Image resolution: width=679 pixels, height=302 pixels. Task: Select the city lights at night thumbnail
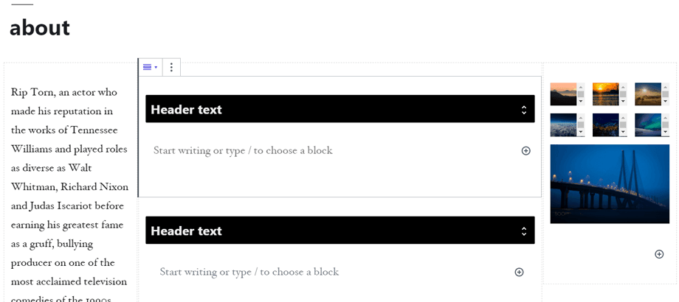pyautogui.click(x=605, y=124)
